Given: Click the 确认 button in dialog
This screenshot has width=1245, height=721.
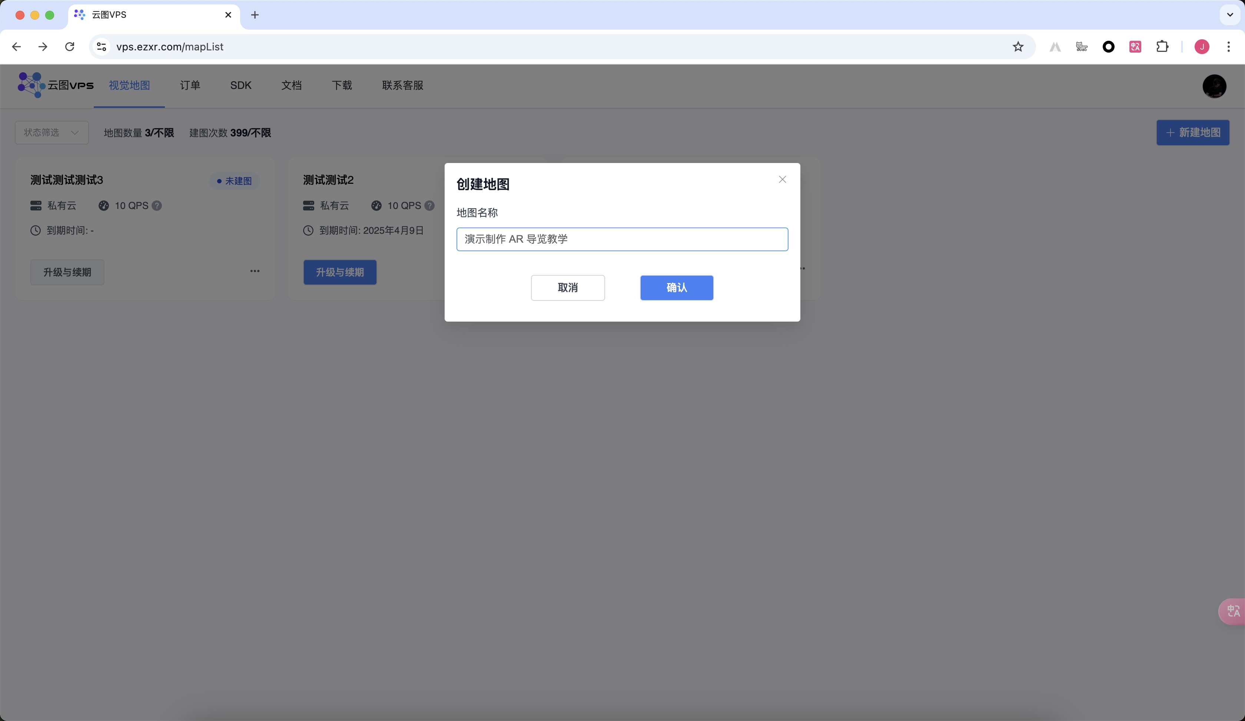Looking at the screenshot, I should tap(676, 288).
